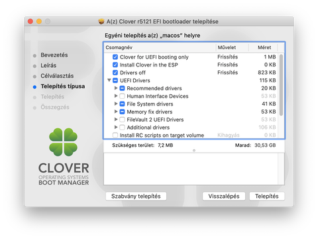Click the package icon in the title bar
The width and height of the screenshot is (318, 239).
pyautogui.click(x=101, y=21)
